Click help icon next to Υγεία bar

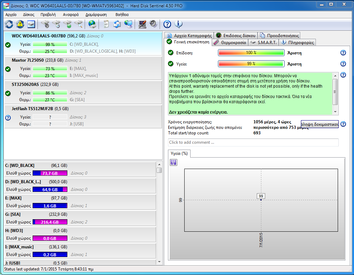click(343, 64)
